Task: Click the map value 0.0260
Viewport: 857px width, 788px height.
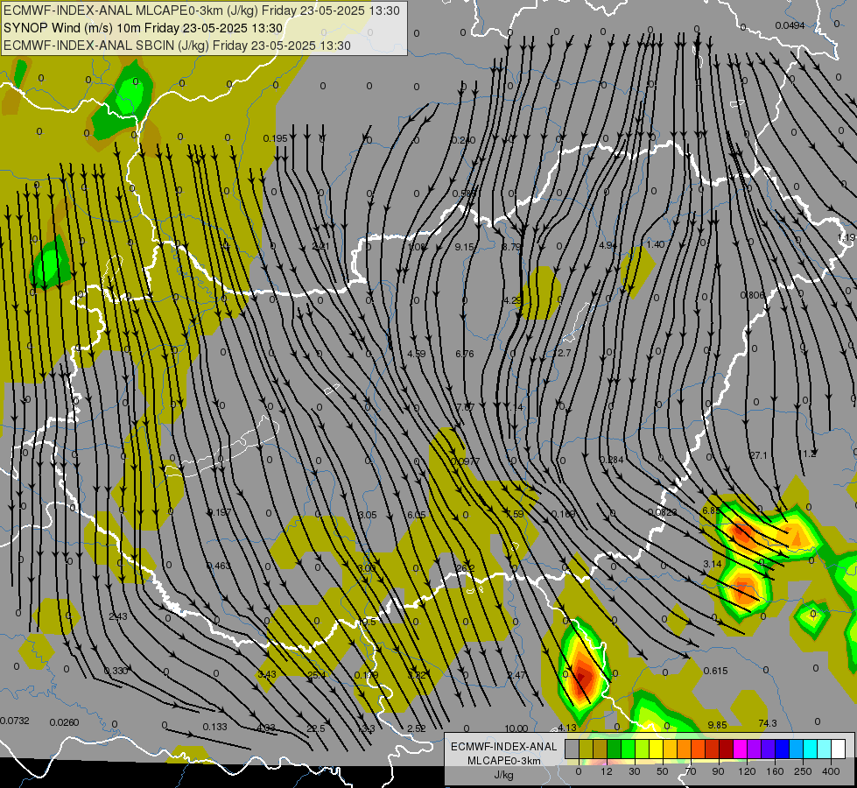Action: point(64,722)
